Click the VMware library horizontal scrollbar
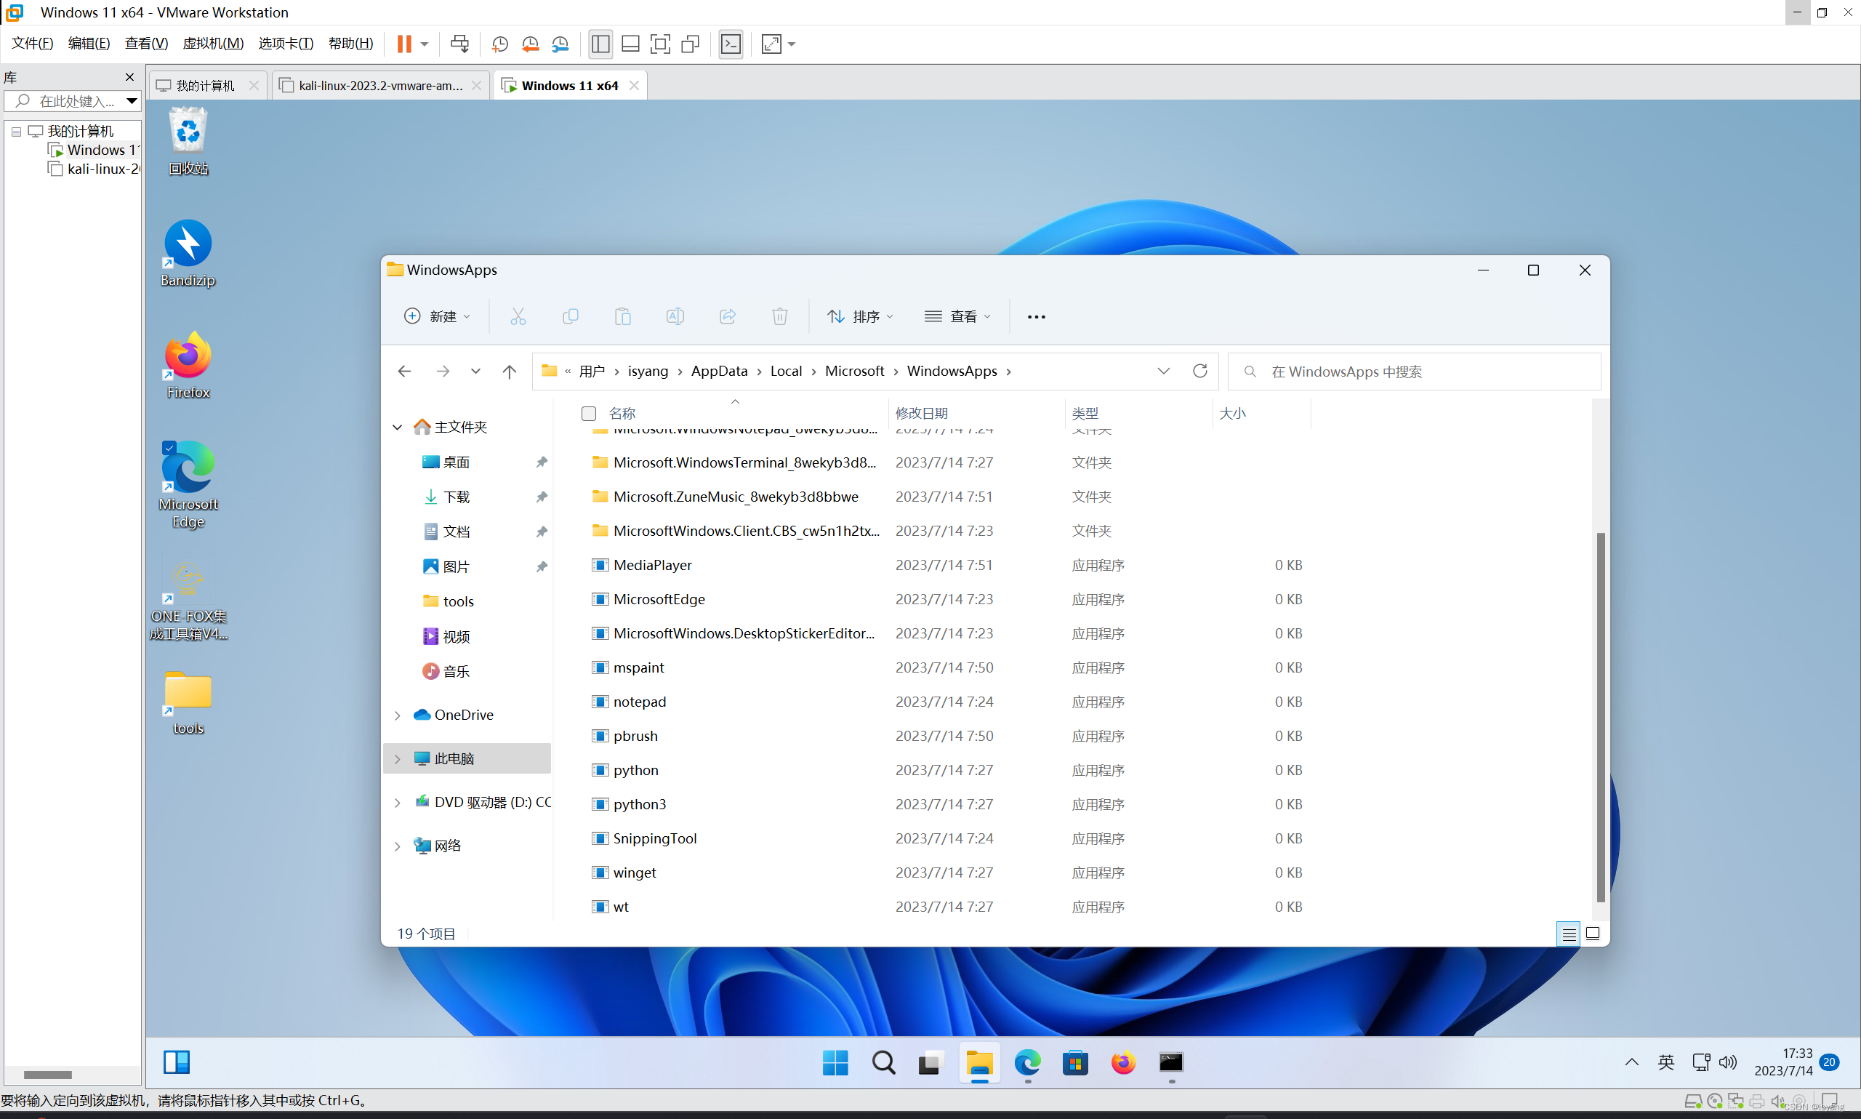Image resolution: width=1861 pixels, height=1119 pixels. (47, 1074)
